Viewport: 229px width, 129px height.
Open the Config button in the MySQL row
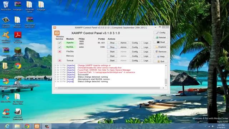coord(135,47)
